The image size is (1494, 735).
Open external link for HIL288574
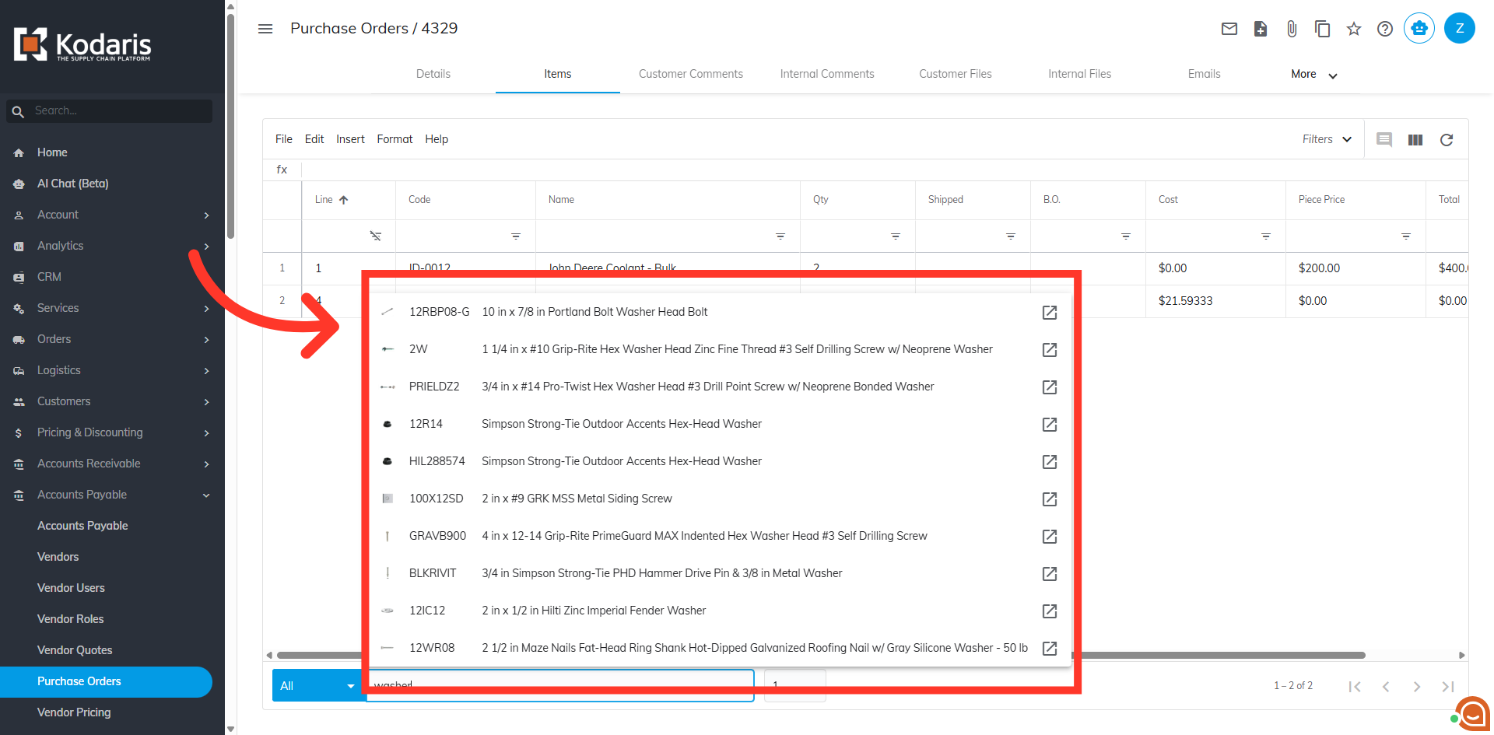pyautogui.click(x=1050, y=461)
